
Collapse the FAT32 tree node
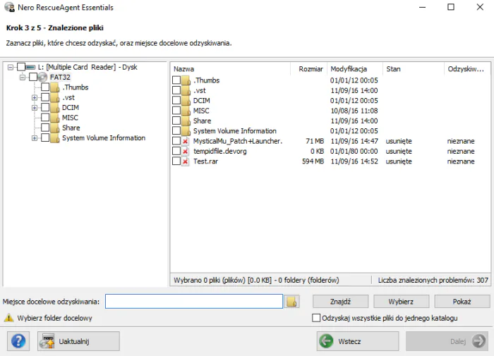point(23,77)
